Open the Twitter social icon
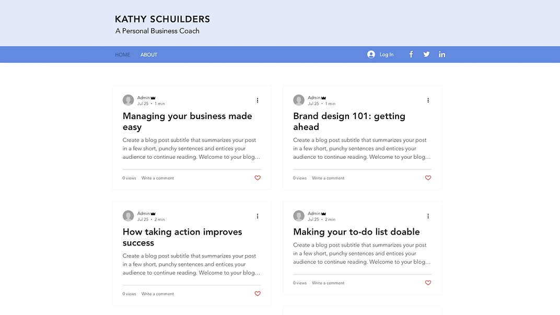560x315 pixels. tap(426, 54)
